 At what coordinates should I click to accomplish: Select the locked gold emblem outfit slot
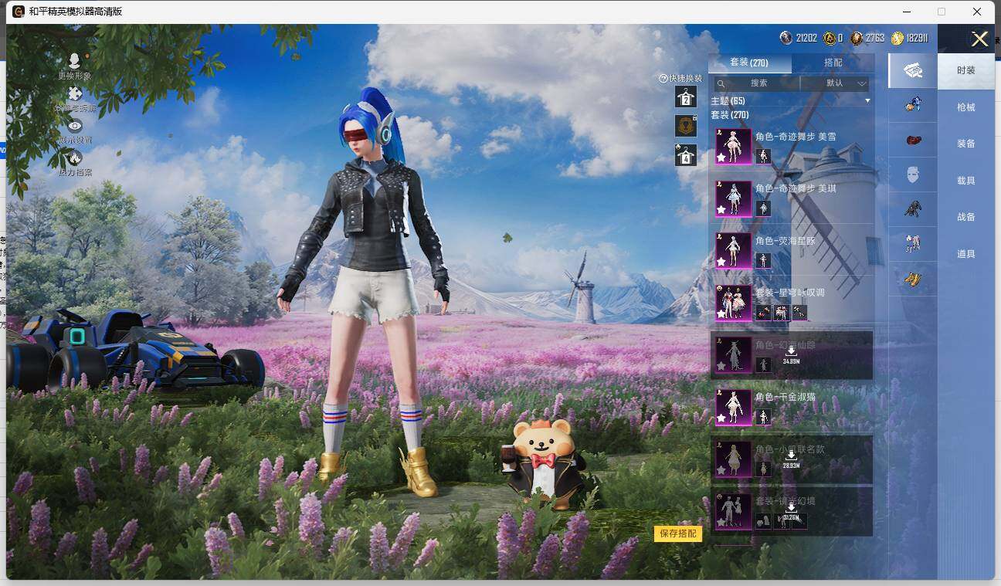coord(686,126)
